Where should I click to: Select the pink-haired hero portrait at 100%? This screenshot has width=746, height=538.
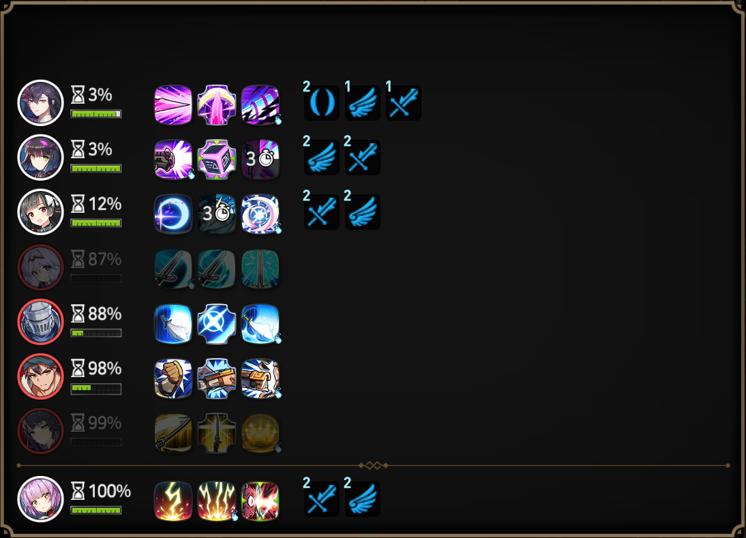(40, 499)
